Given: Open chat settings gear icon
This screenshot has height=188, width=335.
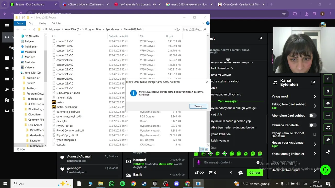Looking at the screenshot, I should (x=231, y=173).
